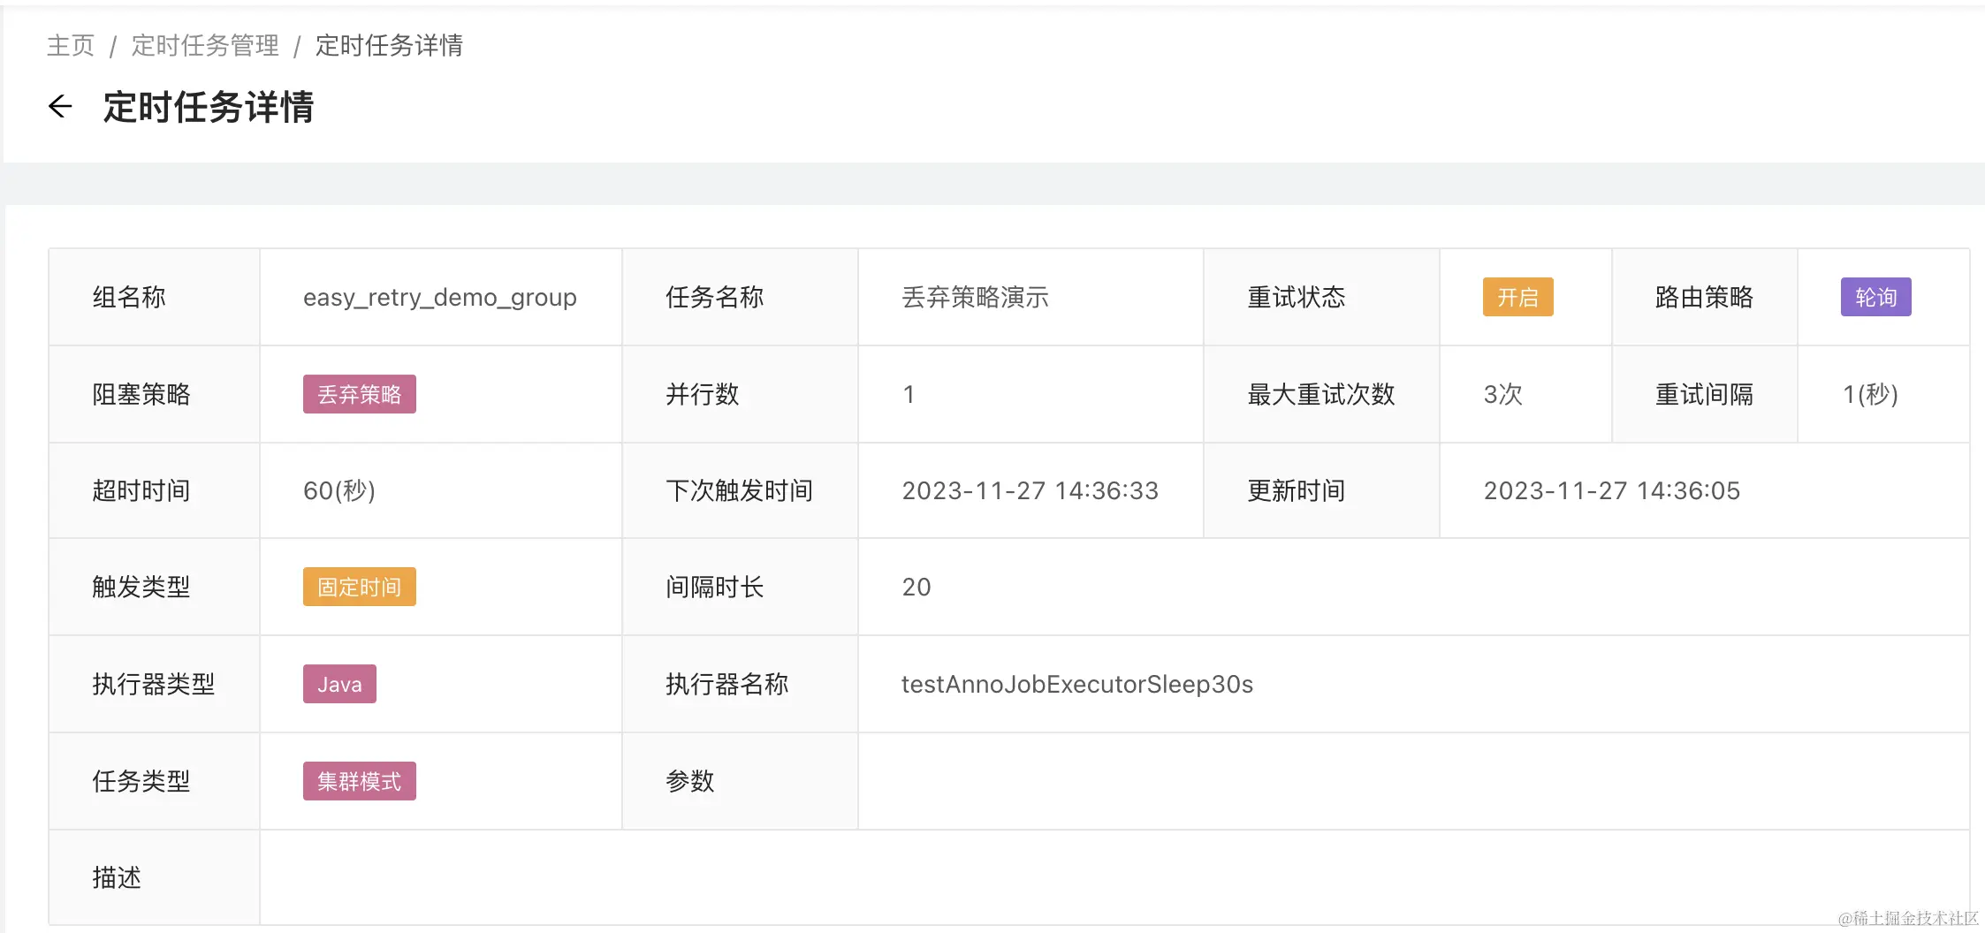Click the 路由策略 label cell

point(1705,297)
